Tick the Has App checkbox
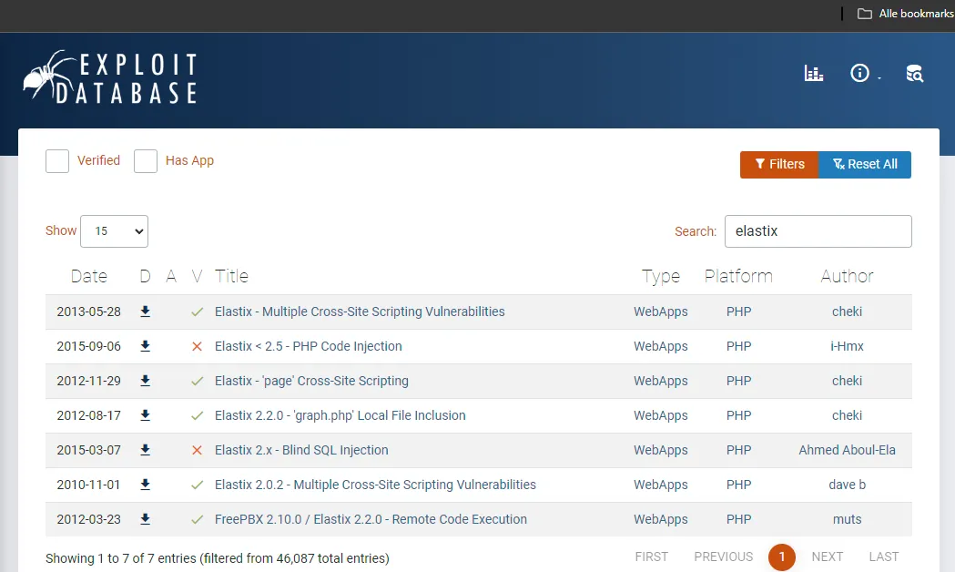 pyautogui.click(x=146, y=161)
